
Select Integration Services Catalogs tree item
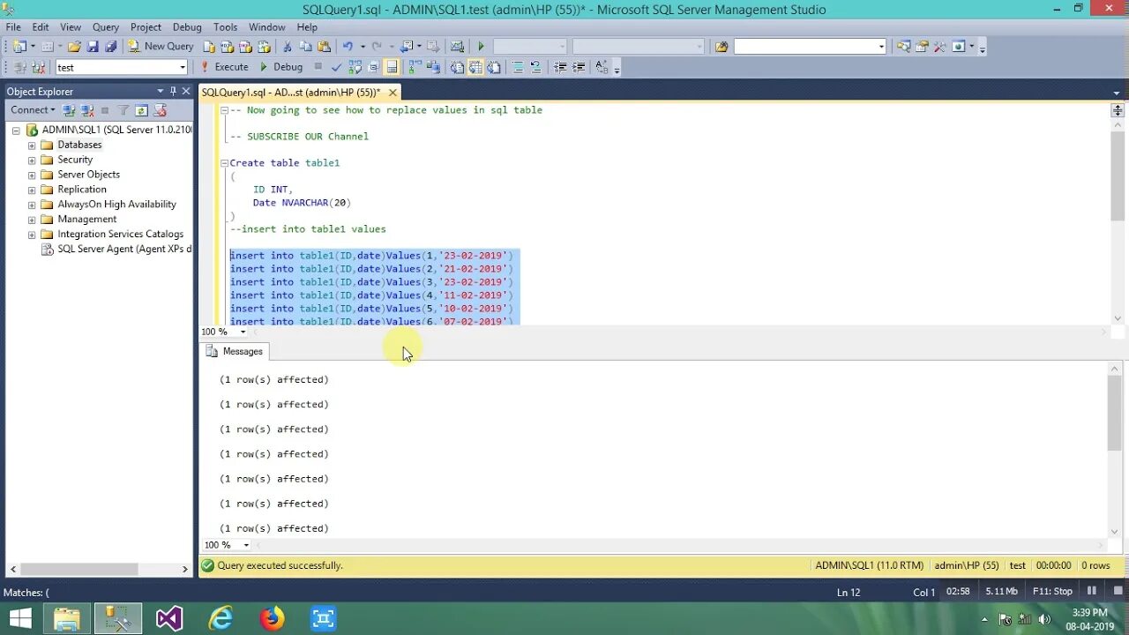pos(120,234)
